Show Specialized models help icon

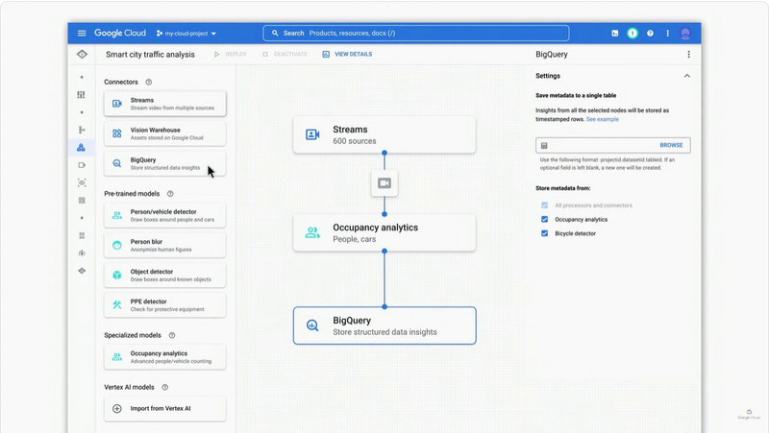point(172,335)
